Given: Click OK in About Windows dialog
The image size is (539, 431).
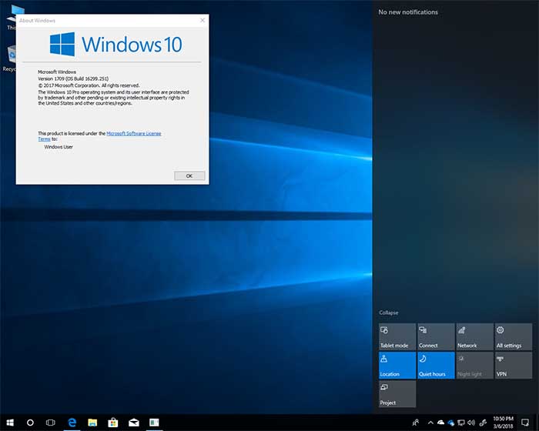Looking at the screenshot, I should tap(189, 175).
